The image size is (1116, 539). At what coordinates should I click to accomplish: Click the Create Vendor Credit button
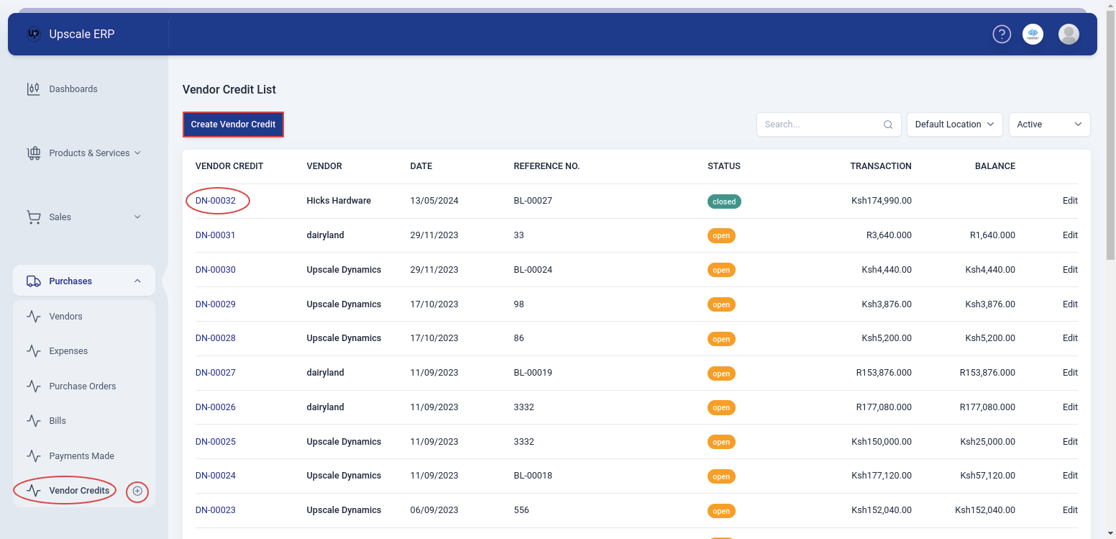click(x=233, y=124)
